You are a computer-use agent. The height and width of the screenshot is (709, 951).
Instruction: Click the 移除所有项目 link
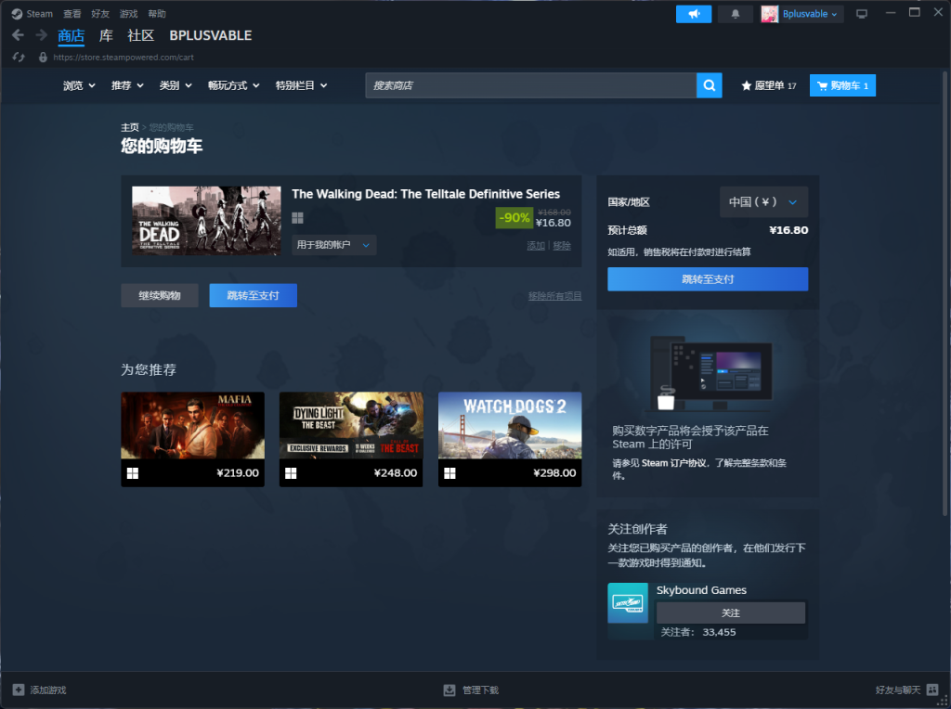pos(554,295)
